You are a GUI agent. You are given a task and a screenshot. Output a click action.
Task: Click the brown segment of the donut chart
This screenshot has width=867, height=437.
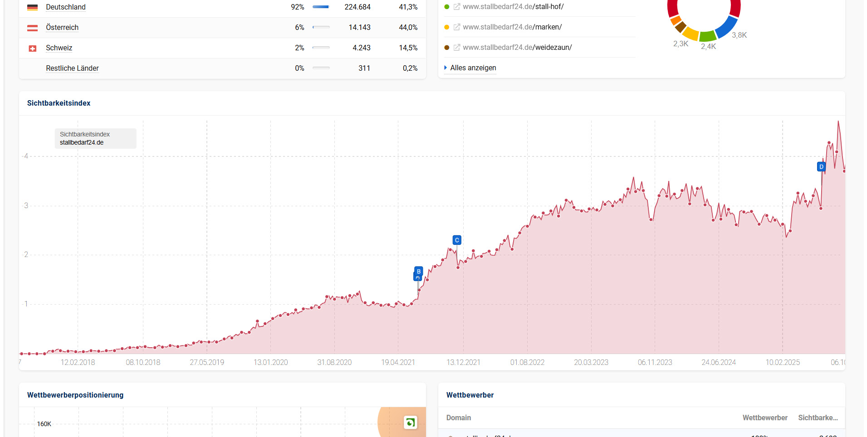pos(680,26)
